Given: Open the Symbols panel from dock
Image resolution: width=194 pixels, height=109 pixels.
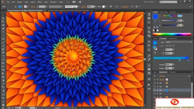Looking at the screenshot, I should point(149,18).
